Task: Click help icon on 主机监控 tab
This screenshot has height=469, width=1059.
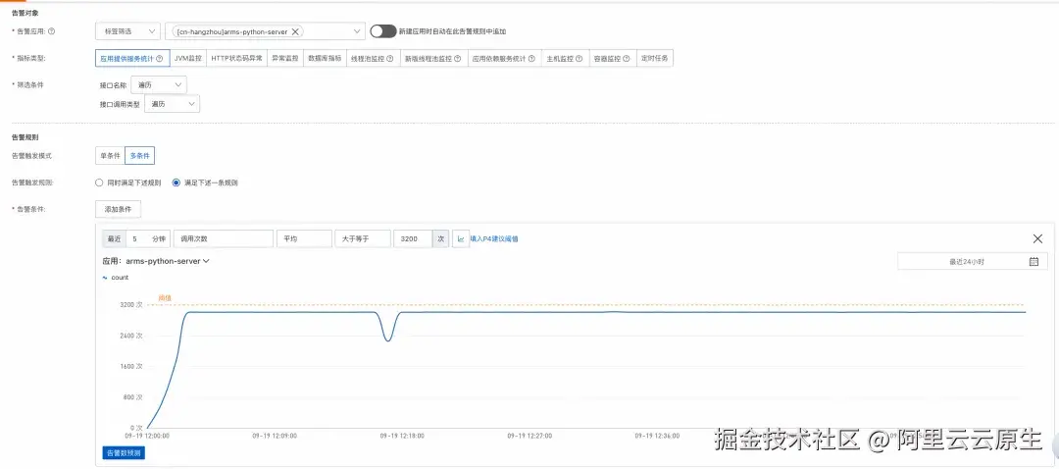Action: [579, 59]
